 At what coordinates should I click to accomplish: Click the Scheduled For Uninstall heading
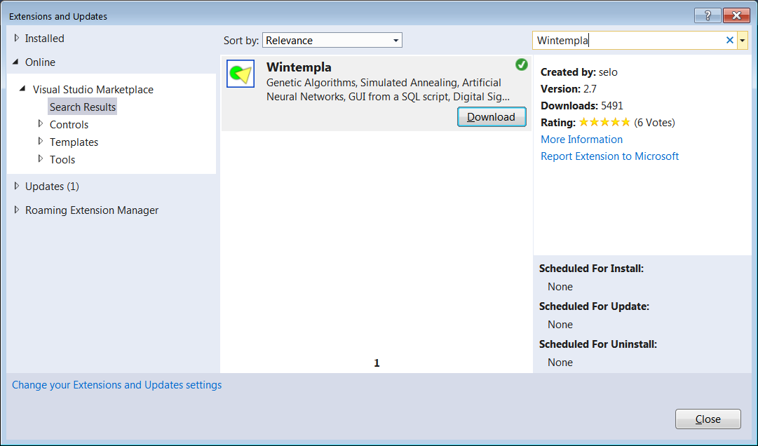point(598,344)
